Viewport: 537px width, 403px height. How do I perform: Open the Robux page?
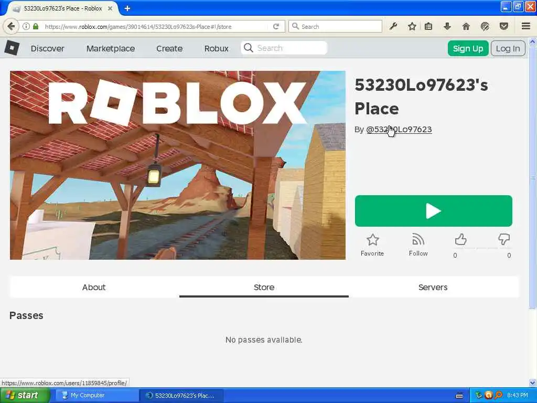click(x=217, y=49)
